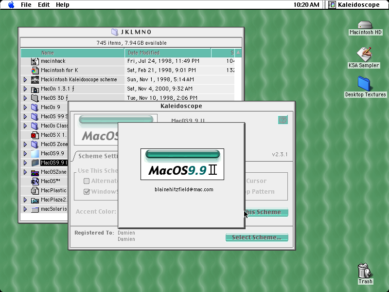Click the MacOs Class folder icon

35,126
